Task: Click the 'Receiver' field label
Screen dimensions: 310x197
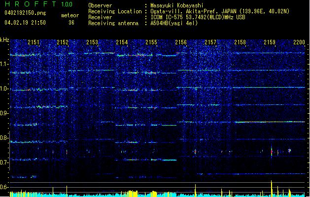Action: [x=100, y=17]
